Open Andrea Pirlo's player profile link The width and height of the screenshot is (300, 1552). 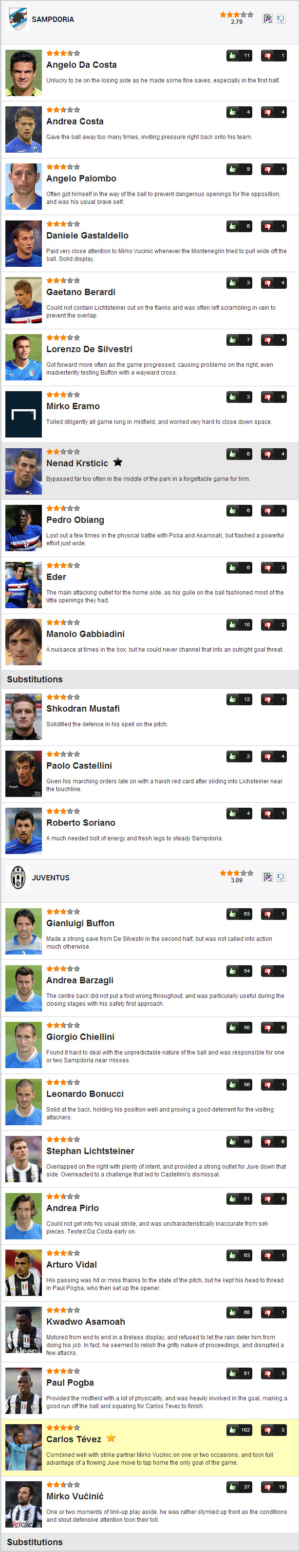tap(72, 1208)
